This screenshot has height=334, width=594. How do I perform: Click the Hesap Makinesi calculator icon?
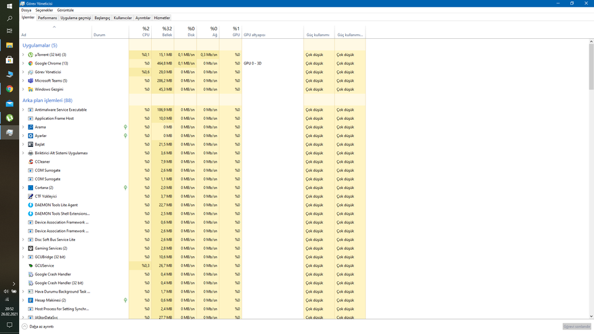[30, 300]
